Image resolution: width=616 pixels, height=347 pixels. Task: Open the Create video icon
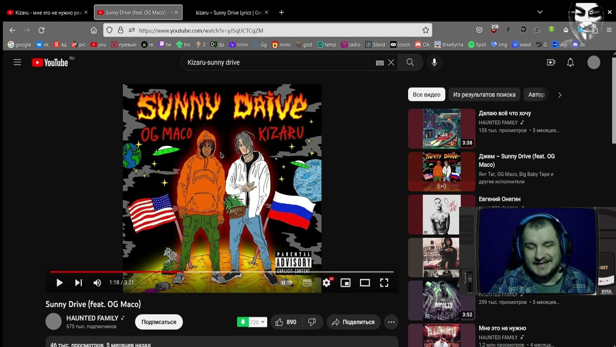pos(551,62)
